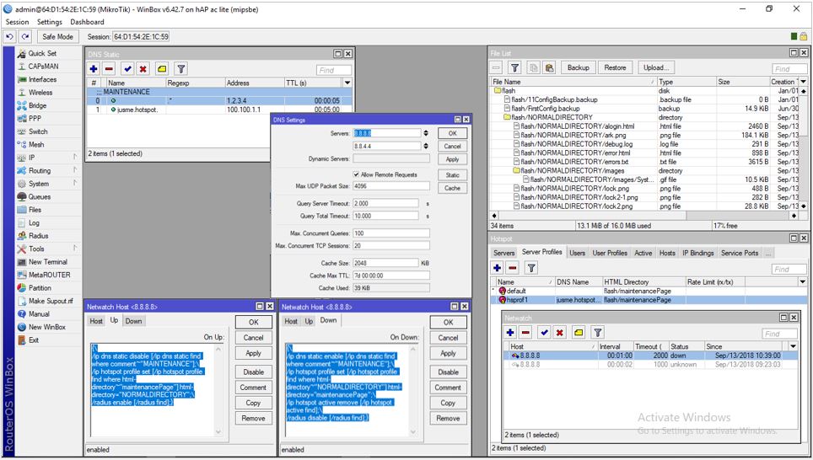Switch to Host tab in right Netwatch Host

[x=291, y=321]
